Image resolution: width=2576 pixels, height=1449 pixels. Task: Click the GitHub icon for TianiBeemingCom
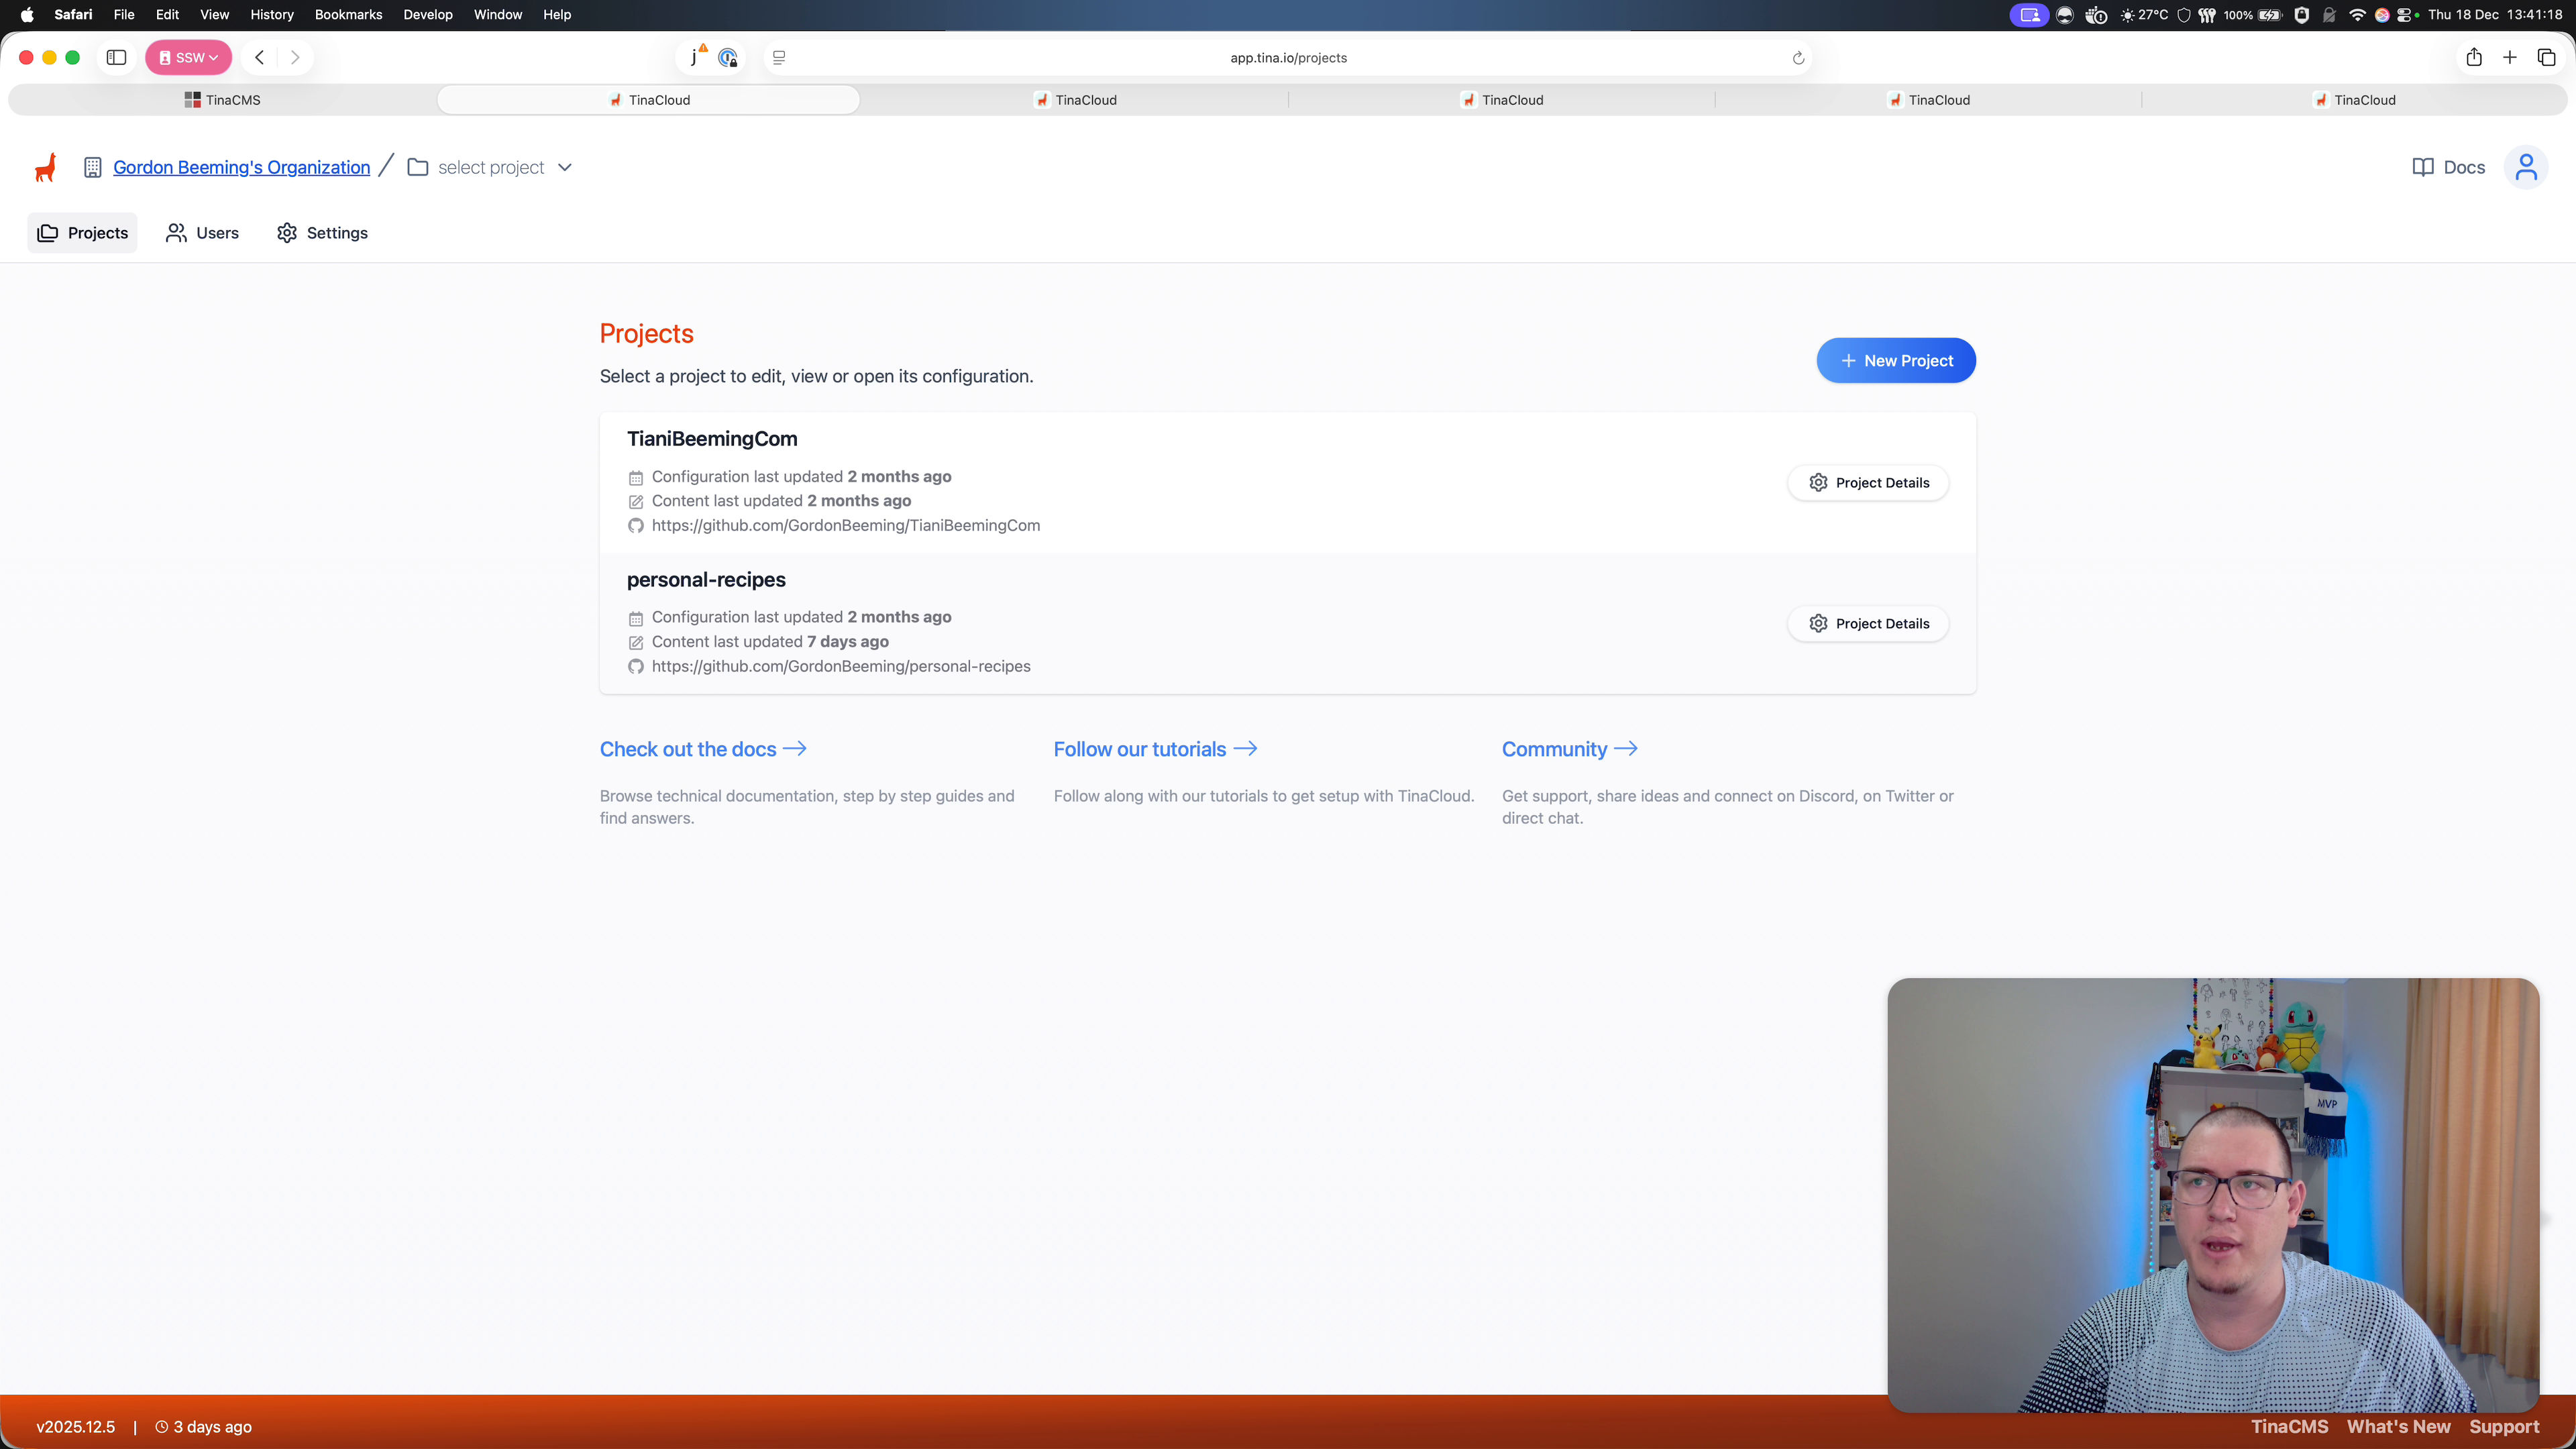coord(636,526)
